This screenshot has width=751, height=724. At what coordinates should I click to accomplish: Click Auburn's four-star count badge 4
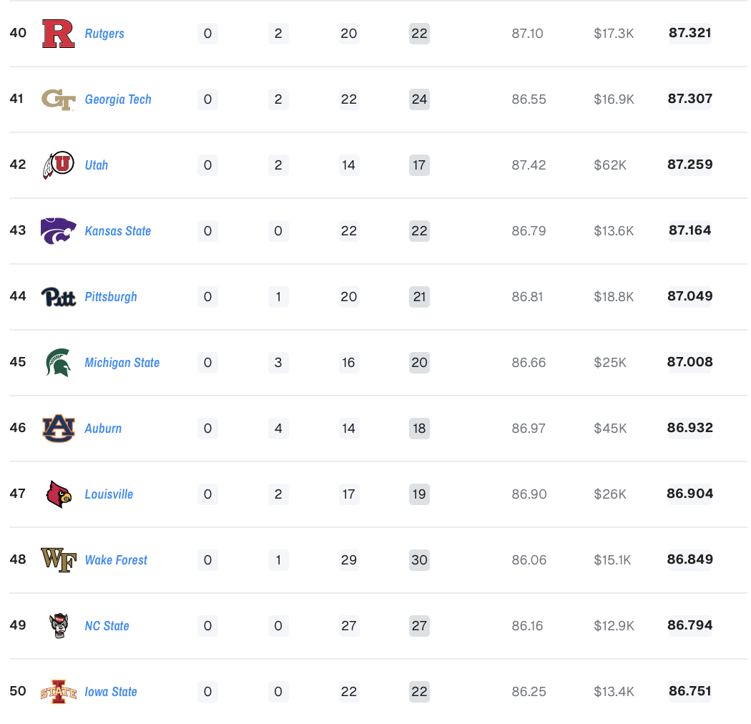[x=278, y=429]
